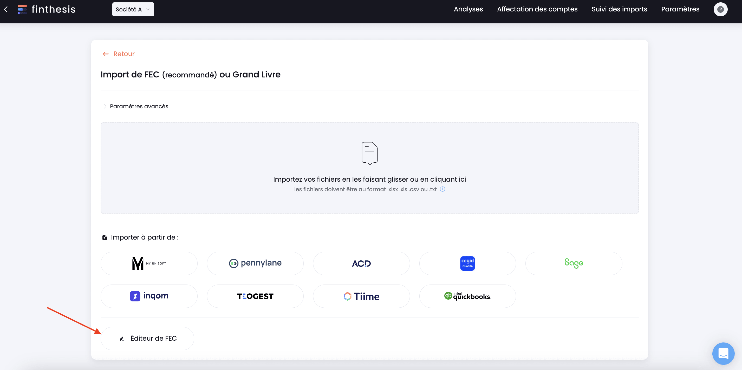Click the Retour link
Viewport: 742px width, 370px height.
click(x=119, y=54)
